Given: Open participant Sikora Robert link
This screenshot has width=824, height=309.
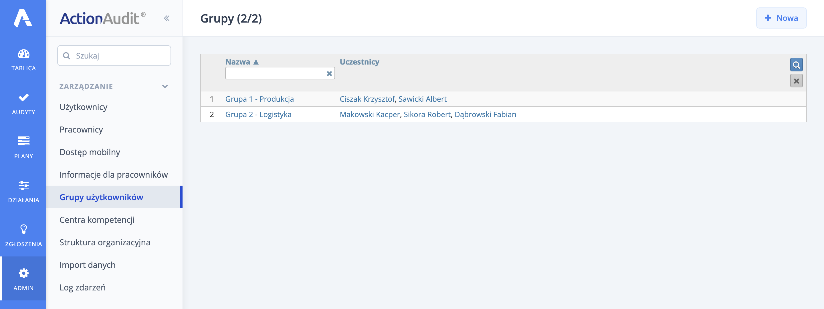Looking at the screenshot, I should pos(427,114).
